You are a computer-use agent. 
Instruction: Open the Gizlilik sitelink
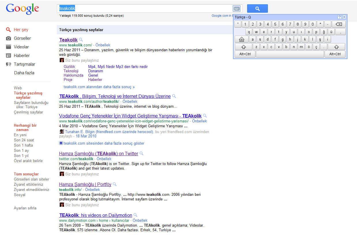69,67
